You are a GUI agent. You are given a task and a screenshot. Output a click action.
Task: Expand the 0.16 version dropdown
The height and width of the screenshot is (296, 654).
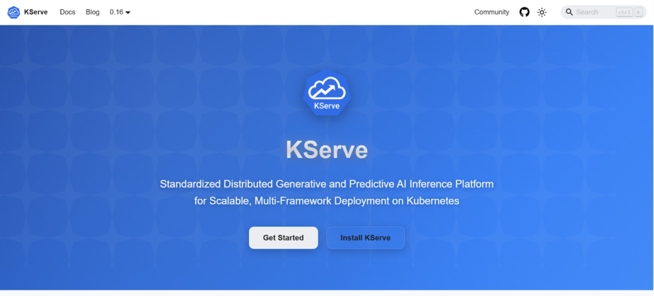[116, 12]
